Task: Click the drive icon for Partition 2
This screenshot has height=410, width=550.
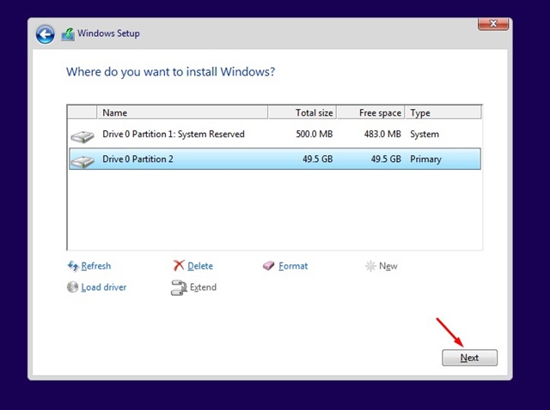Action: (82, 161)
